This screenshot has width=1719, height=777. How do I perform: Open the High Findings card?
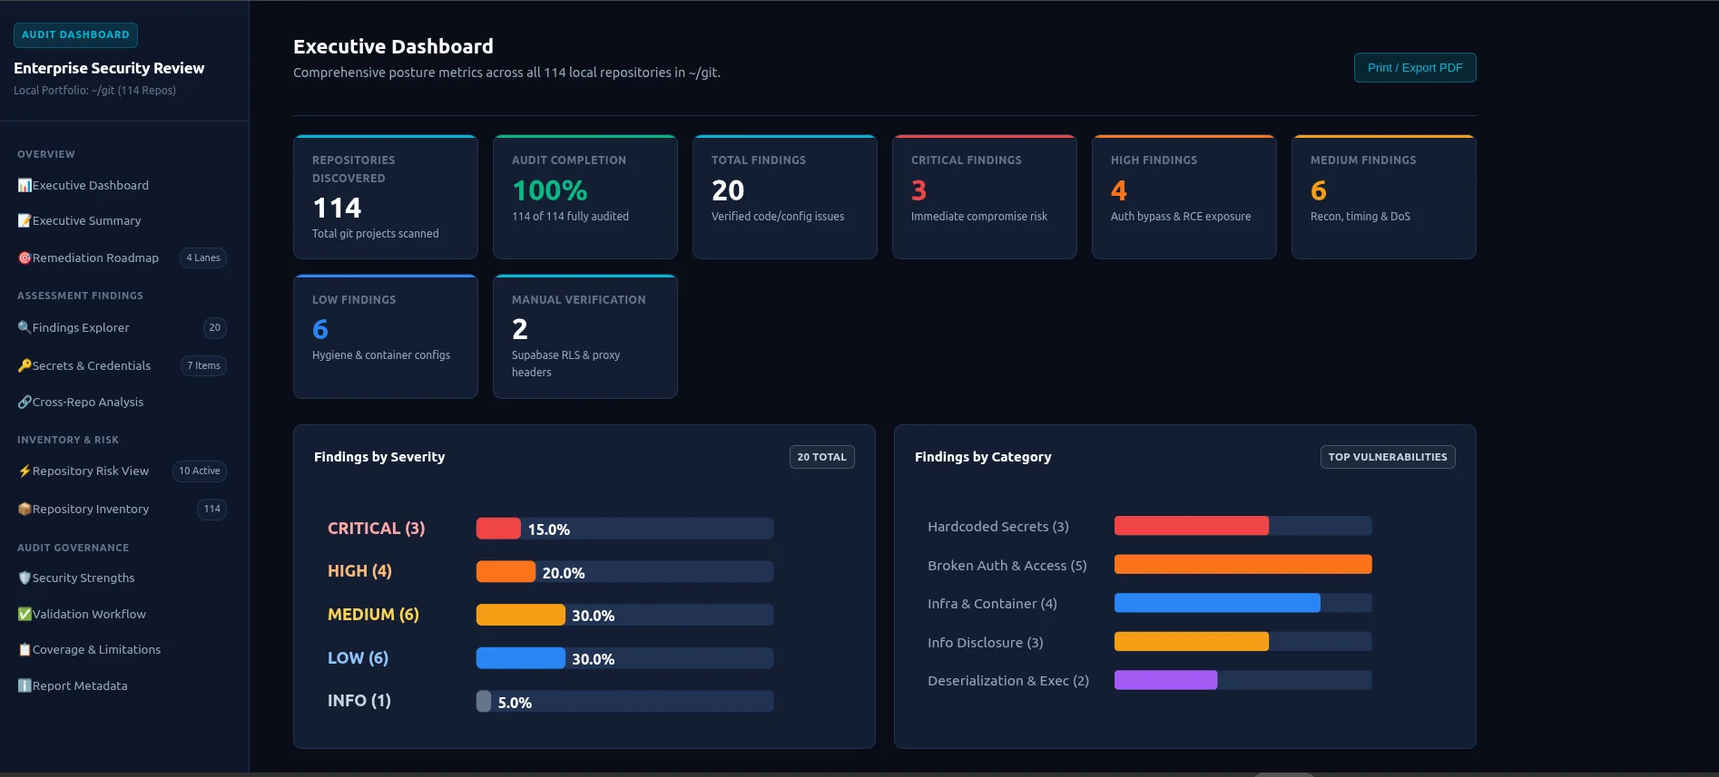[1184, 197]
